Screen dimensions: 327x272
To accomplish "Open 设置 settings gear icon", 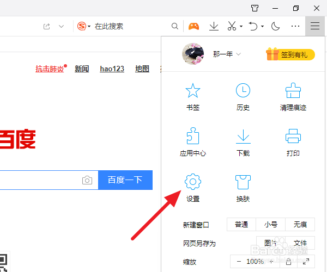I will tap(193, 188).
